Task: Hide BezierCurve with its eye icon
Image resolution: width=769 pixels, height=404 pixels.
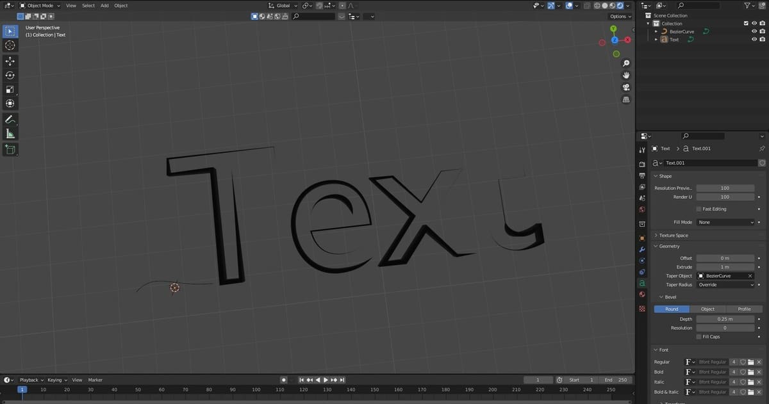Action: click(x=754, y=31)
